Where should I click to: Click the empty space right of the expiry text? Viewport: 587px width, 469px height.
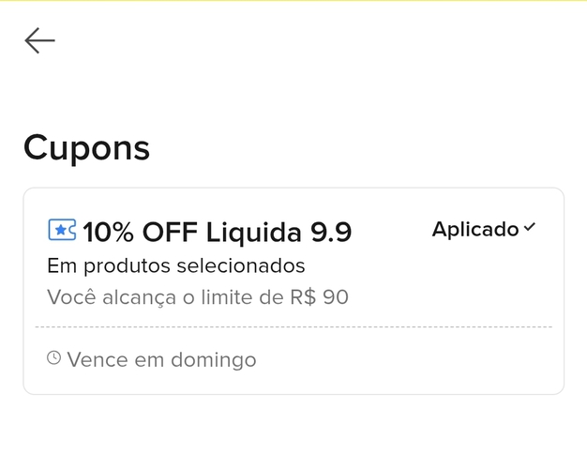(x=403, y=359)
